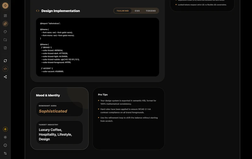Click the '--color-brand-light' code line
252x159 pixels.
click(54, 57)
